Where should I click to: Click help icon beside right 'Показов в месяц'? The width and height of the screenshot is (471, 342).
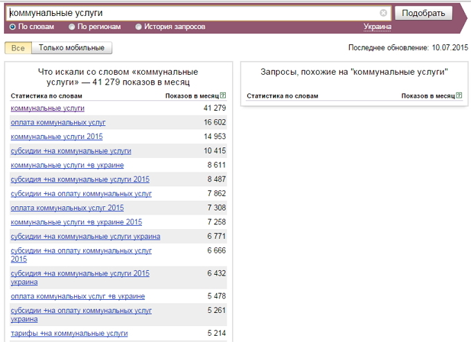pyautogui.click(x=459, y=96)
